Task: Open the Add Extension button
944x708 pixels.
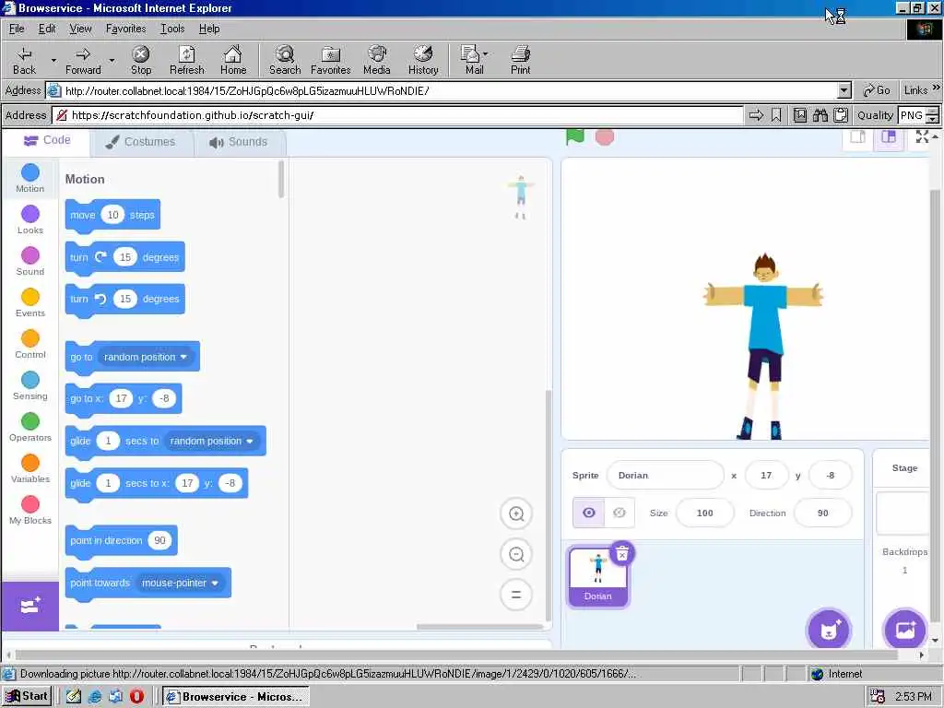Action: point(30,606)
